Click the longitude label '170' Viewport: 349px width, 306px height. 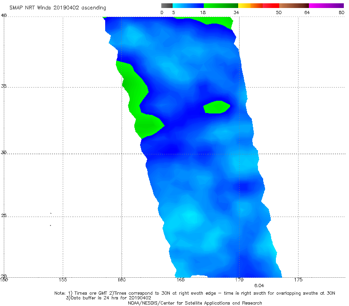[x=239, y=280]
